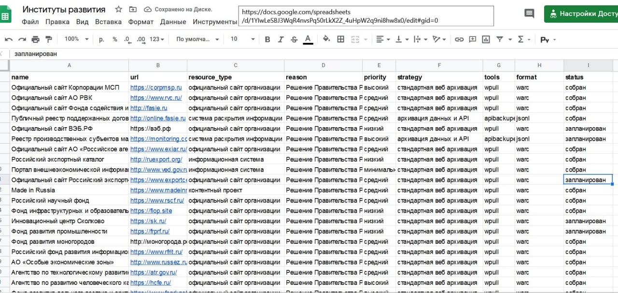Viewport: 618px width, 293px height.
Task: Expand merge cells options arrow
Action: tap(365, 40)
